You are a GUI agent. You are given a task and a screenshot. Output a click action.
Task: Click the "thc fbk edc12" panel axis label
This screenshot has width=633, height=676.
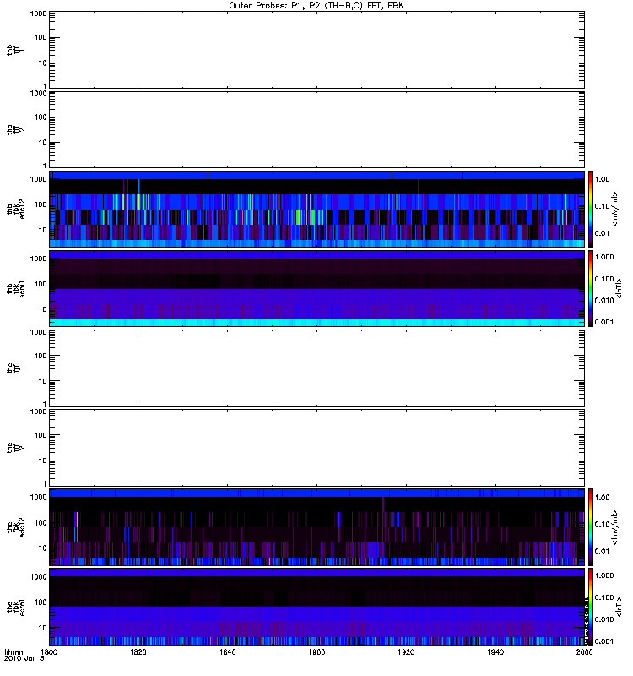click(15, 527)
